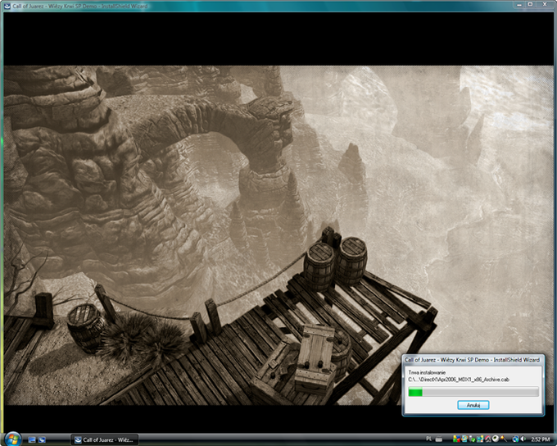
Task: Click the green installation progress bar
Action: tap(473, 392)
